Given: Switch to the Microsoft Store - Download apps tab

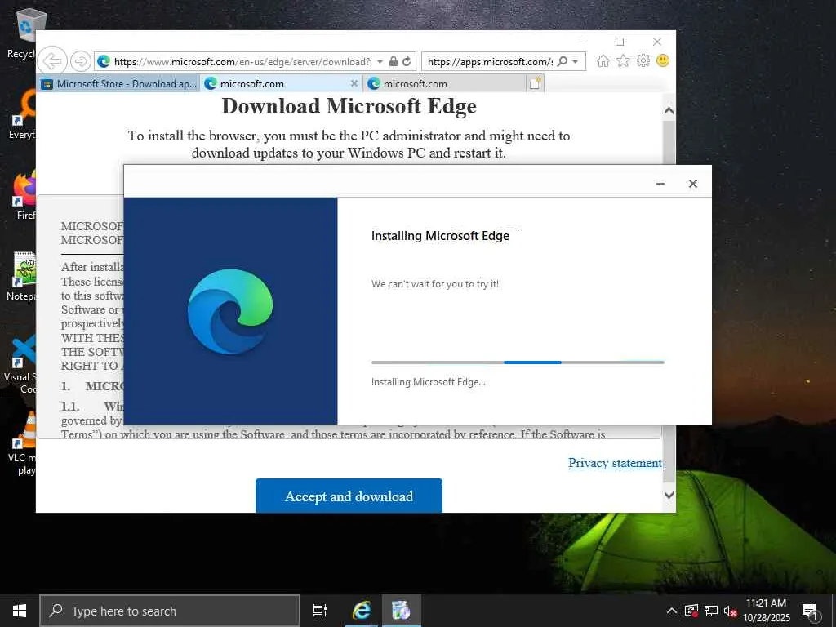Looking at the screenshot, I should [119, 84].
